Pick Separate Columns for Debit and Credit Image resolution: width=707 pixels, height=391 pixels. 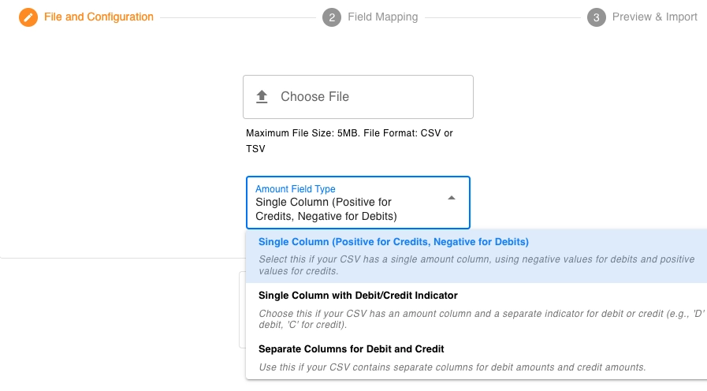(352, 349)
